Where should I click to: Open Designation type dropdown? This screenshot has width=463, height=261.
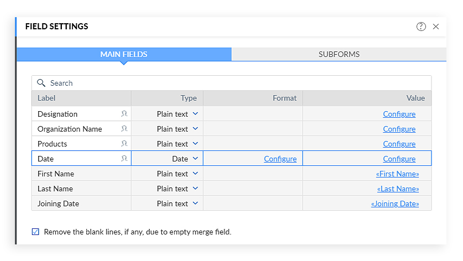[195, 114]
